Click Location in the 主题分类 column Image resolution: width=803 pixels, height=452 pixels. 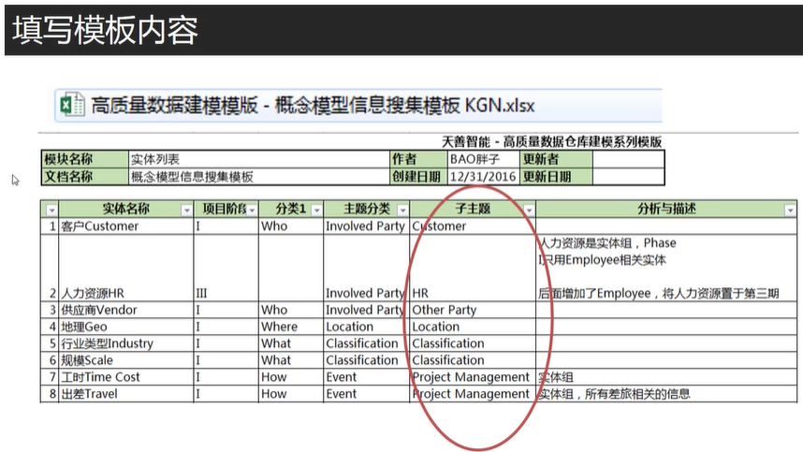click(x=366, y=327)
